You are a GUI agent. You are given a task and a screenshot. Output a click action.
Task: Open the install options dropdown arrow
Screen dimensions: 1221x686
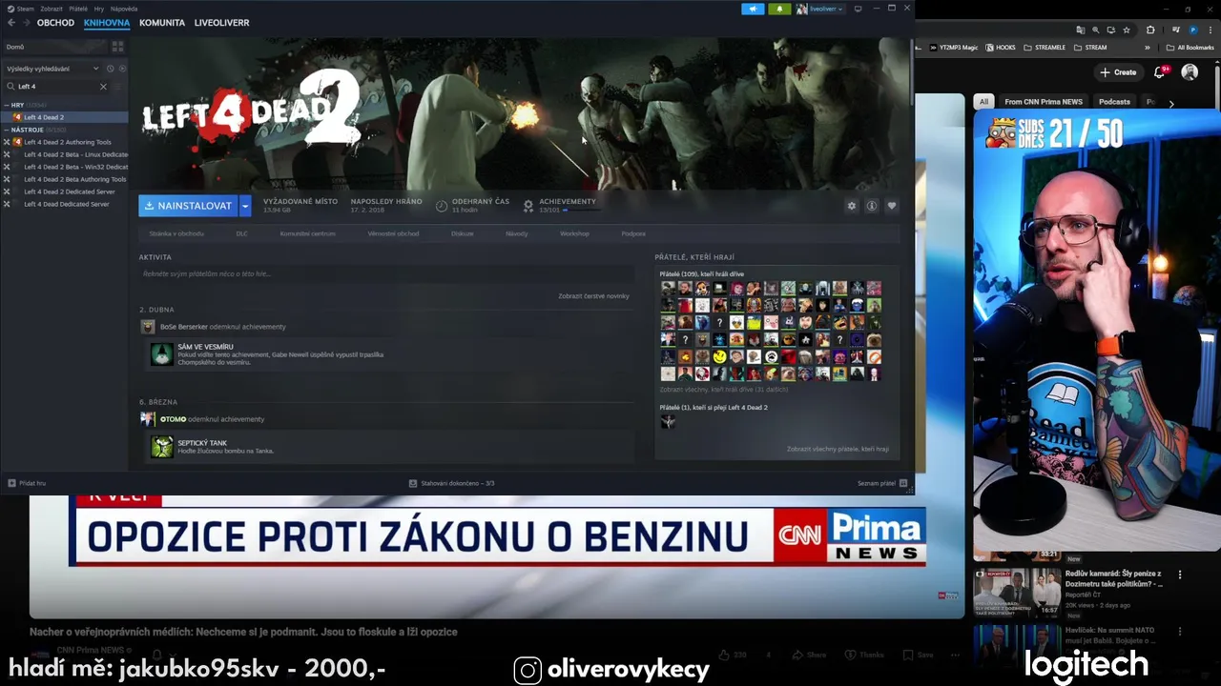coord(245,206)
